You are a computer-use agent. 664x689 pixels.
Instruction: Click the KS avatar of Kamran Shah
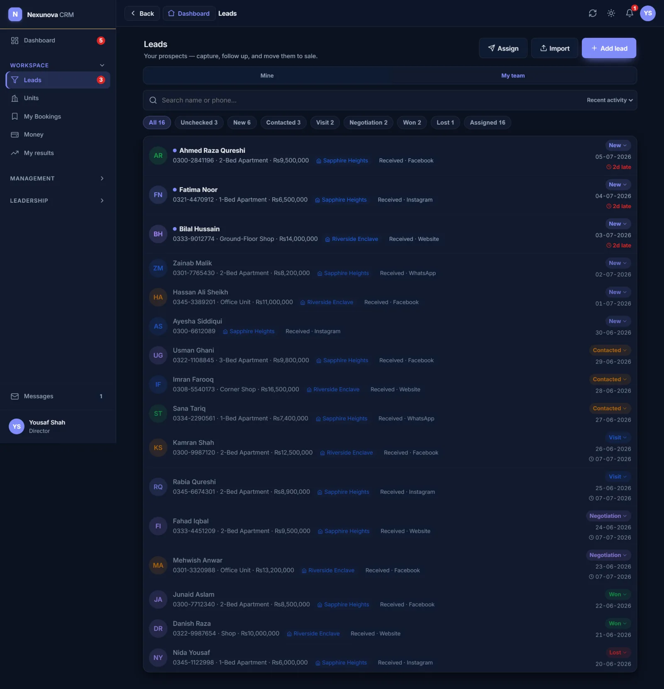point(158,448)
